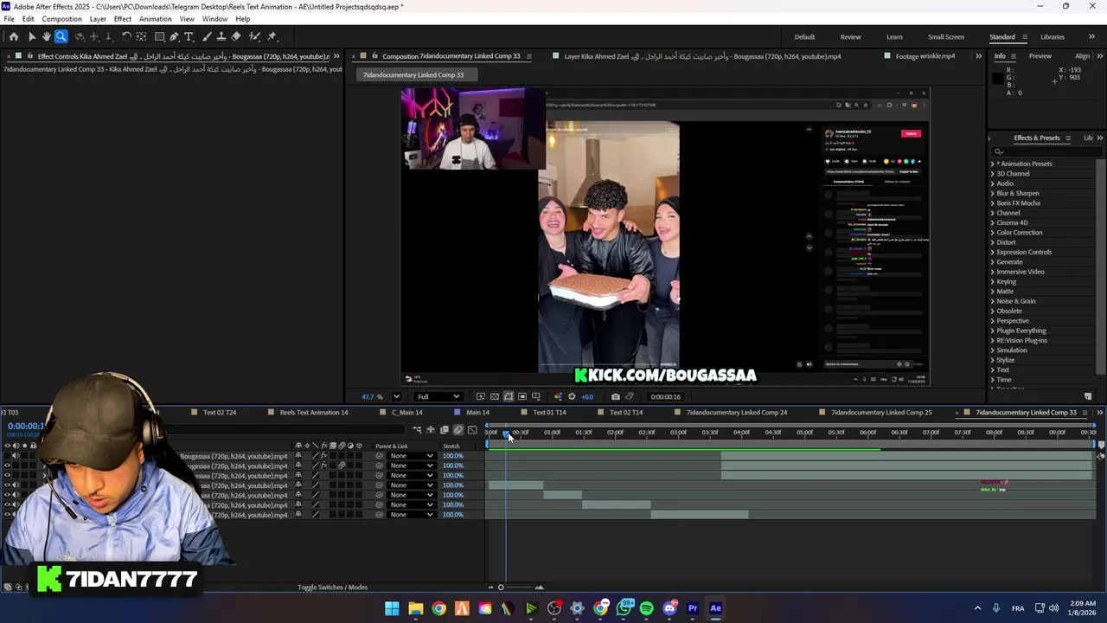Toggle the transparency grid in viewer
Screen dimensions: 1107x623
[x=495, y=396]
